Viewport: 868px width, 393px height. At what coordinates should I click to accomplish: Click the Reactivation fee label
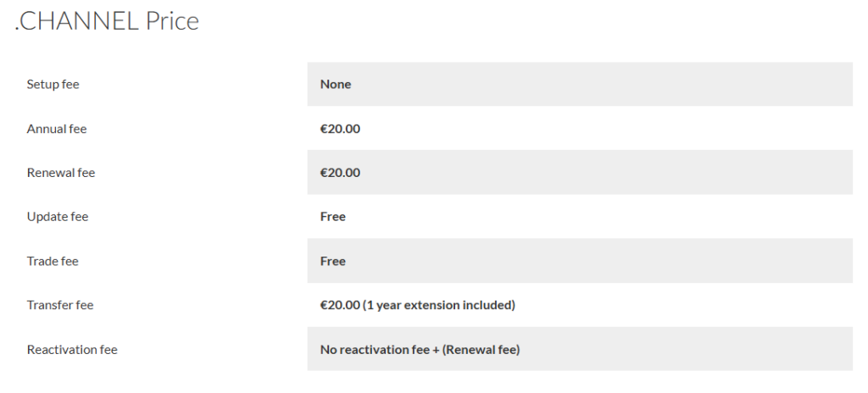coord(72,349)
